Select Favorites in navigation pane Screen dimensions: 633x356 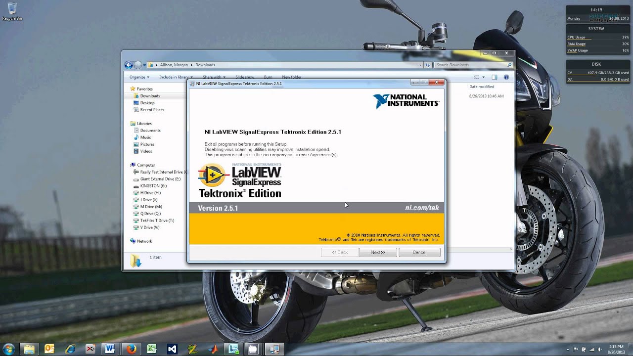(140, 89)
